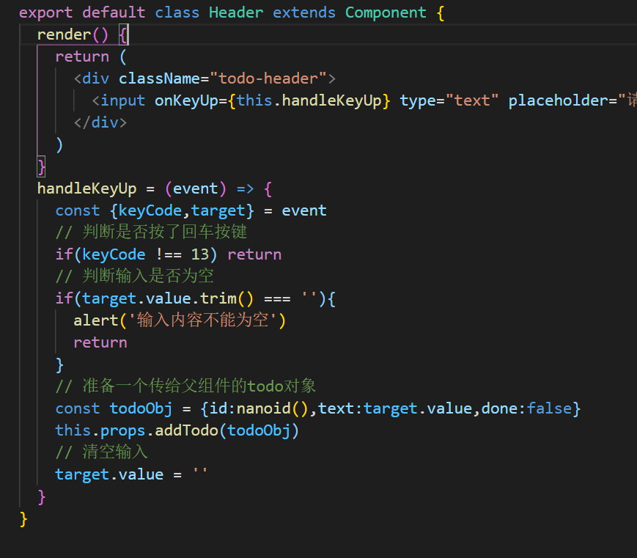Click the closing </div> tag
637x558 pixels.
(x=100, y=122)
